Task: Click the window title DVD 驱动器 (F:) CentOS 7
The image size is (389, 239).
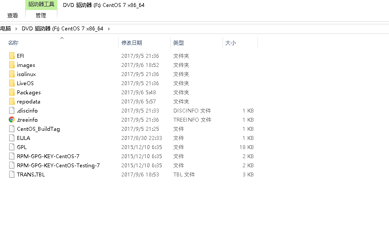Action: pos(104,5)
